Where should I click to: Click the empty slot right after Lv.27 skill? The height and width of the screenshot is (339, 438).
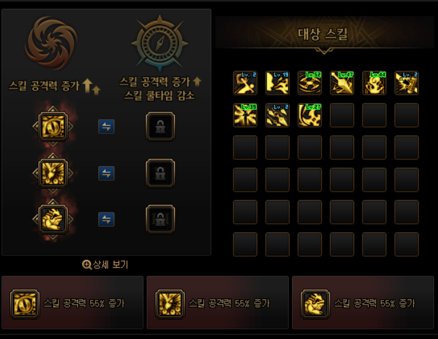click(x=342, y=115)
